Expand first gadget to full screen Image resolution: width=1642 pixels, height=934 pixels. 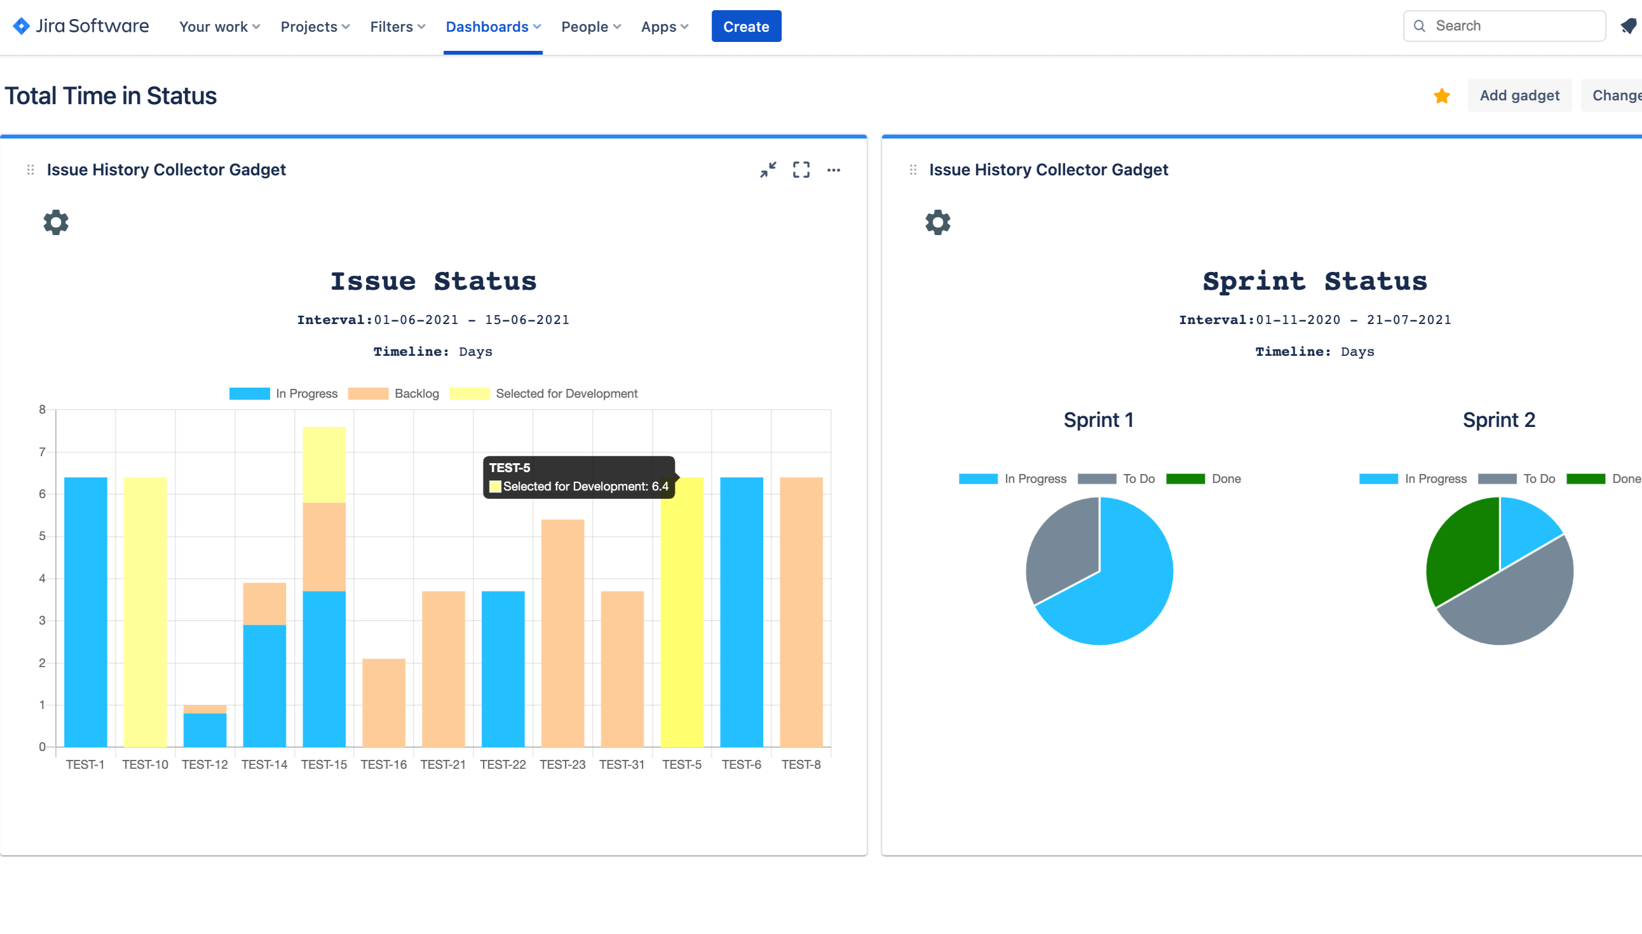point(801,170)
